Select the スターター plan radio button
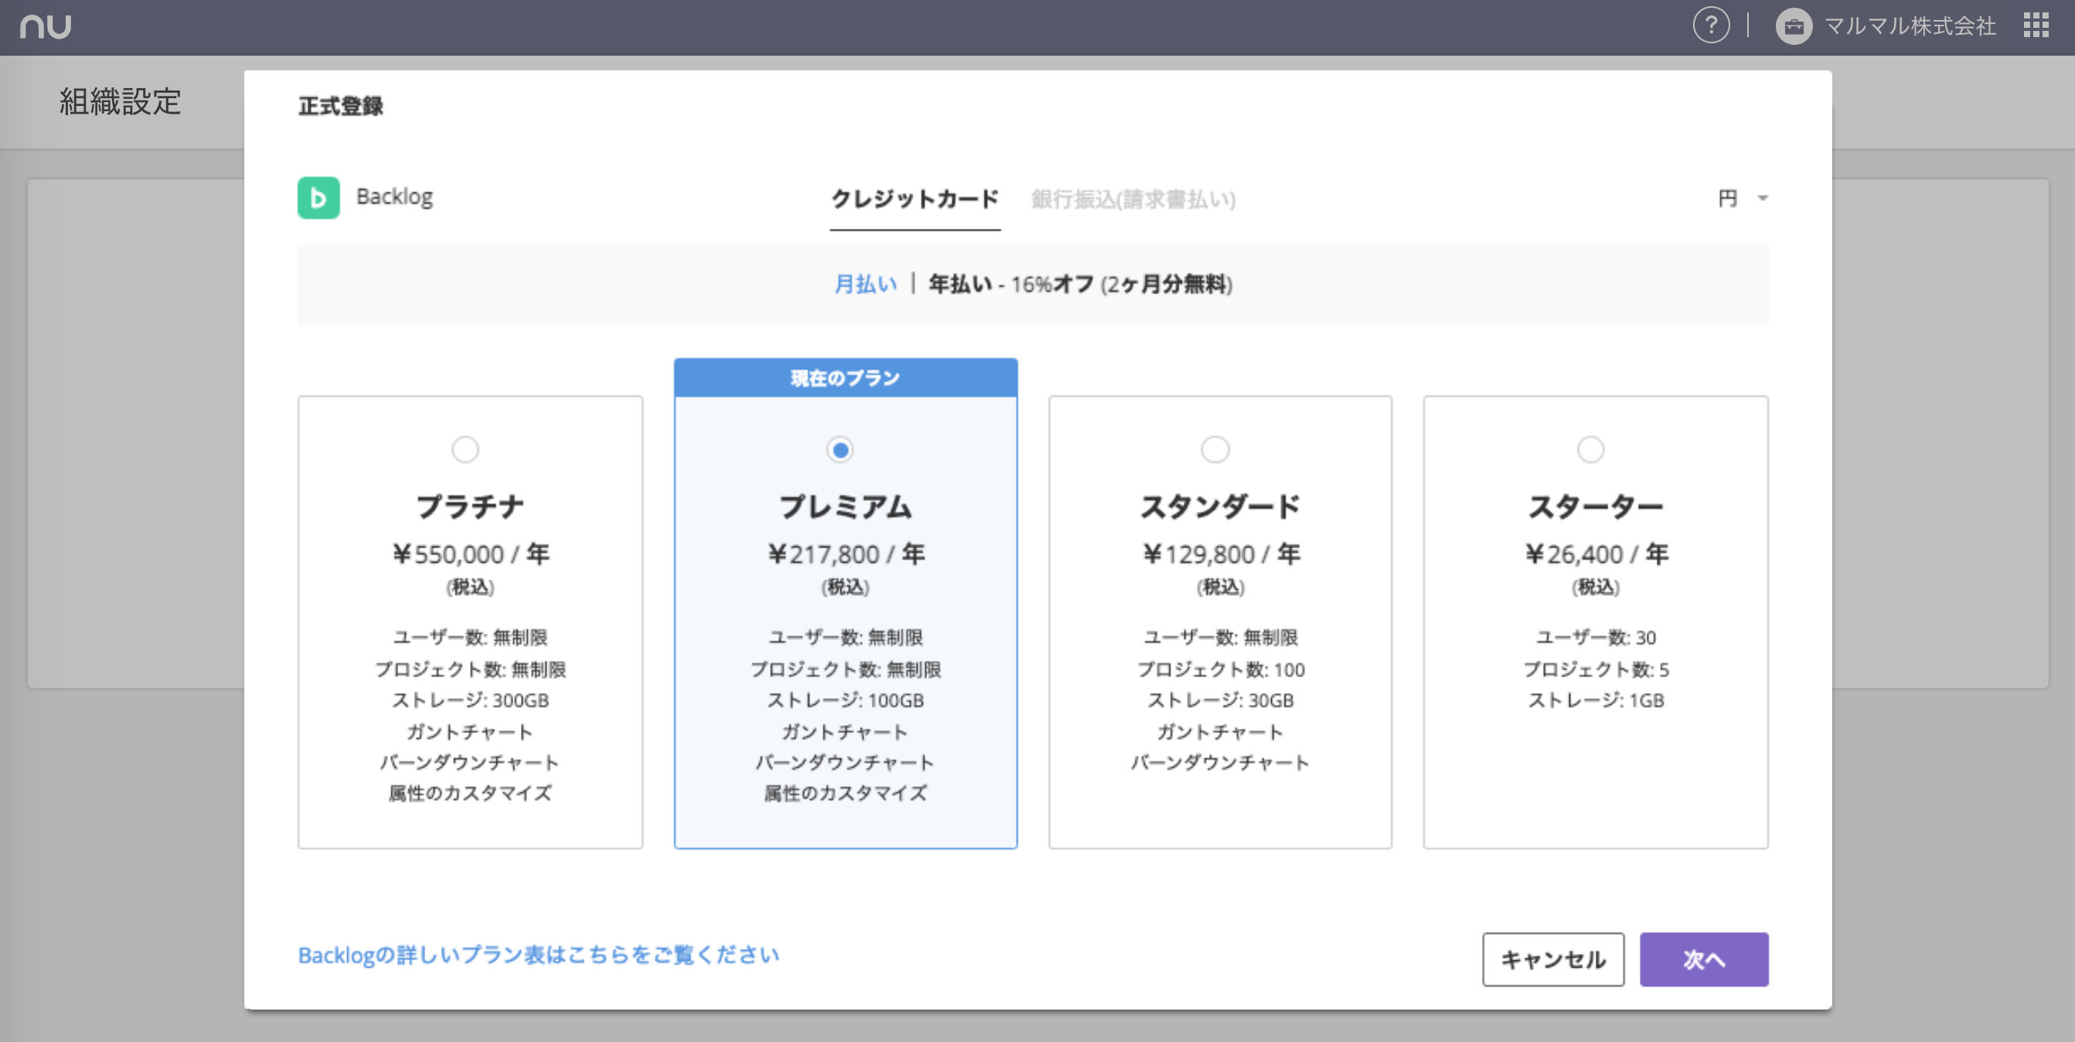The width and height of the screenshot is (2075, 1042). (x=1591, y=448)
